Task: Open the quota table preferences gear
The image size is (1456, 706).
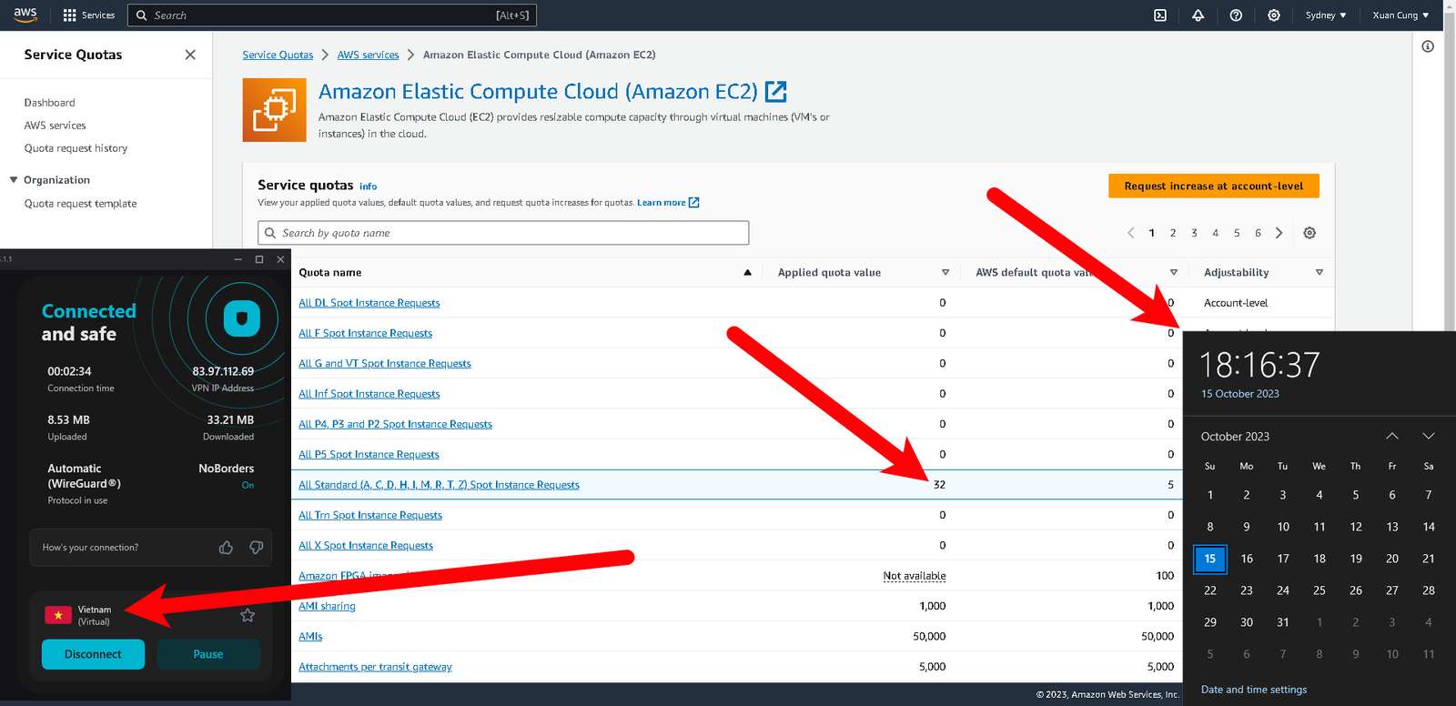Action: (1309, 233)
